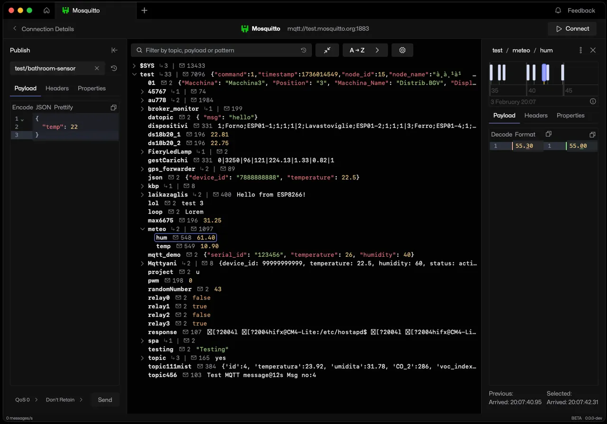Change the A→Z sort order
This screenshot has width=607, height=424.
(365, 50)
